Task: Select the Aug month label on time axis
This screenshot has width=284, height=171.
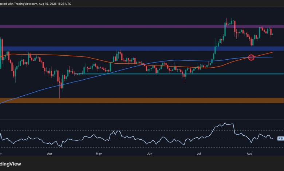Action: pos(249,154)
